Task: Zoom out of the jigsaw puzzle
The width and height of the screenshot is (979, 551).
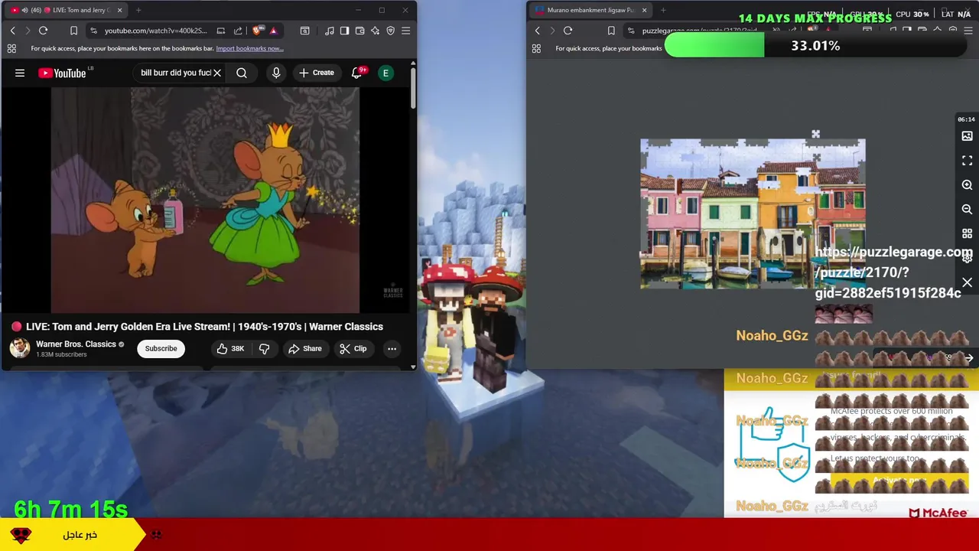Action: (x=967, y=209)
